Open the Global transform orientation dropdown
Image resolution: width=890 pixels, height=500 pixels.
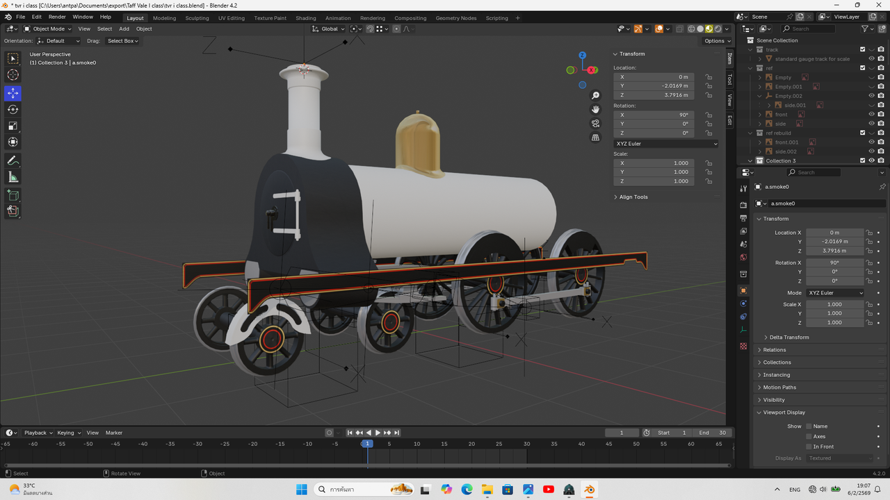[x=328, y=29]
